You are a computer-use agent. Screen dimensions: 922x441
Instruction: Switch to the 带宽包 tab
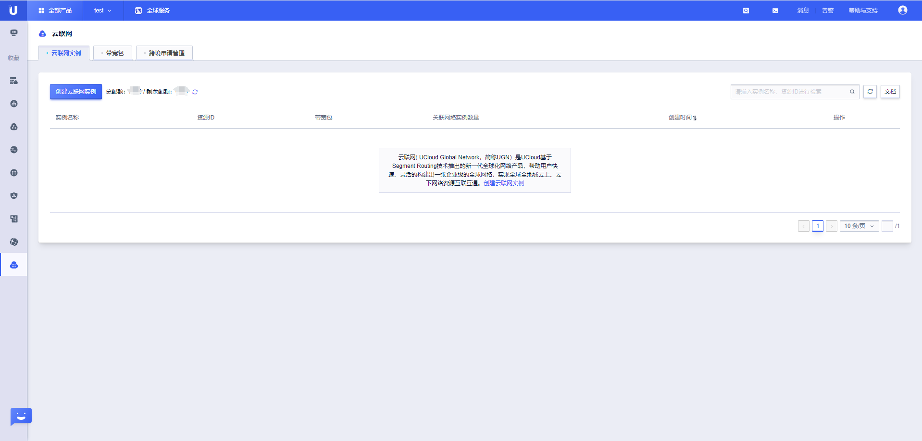pyautogui.click(x=114, y=53)
